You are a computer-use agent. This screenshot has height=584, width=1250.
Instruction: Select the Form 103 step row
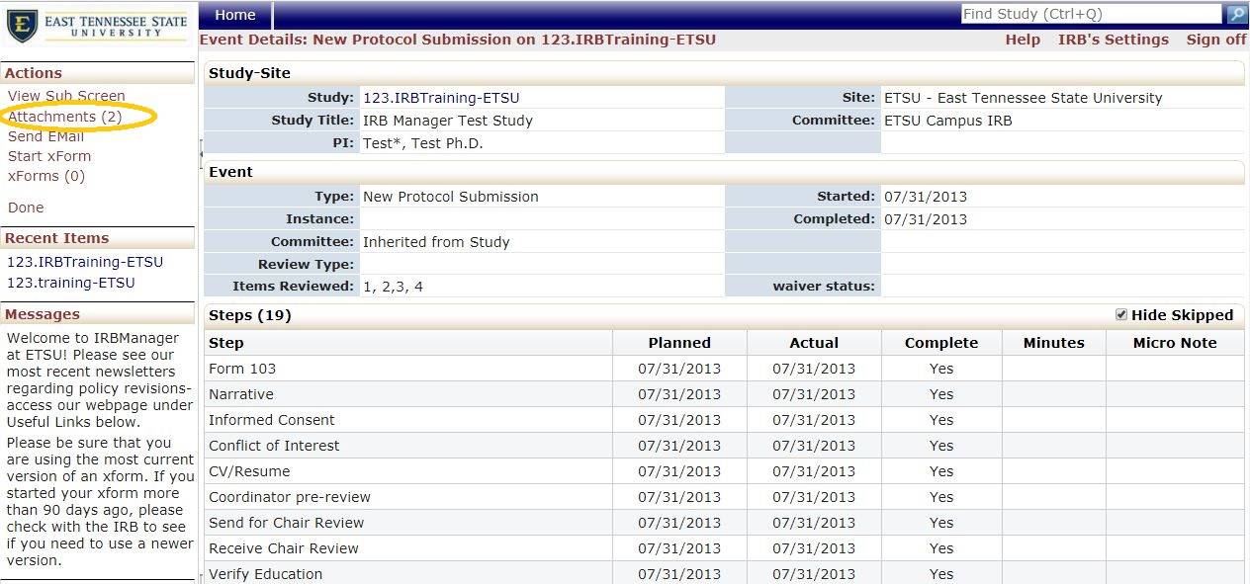[x=242, y=369]
